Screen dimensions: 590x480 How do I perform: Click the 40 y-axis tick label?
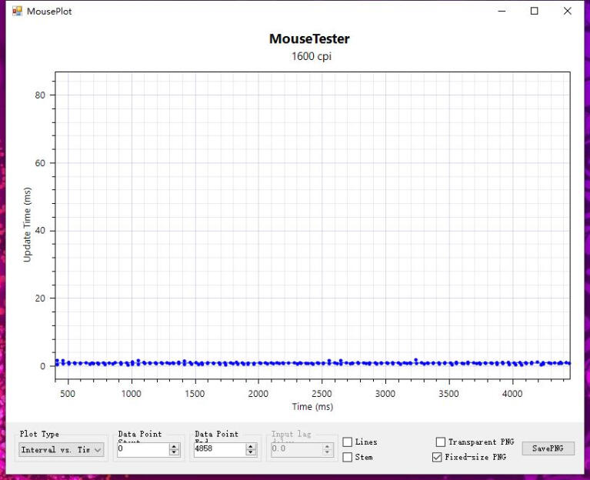pyautogui.click(x=40, y=231)
